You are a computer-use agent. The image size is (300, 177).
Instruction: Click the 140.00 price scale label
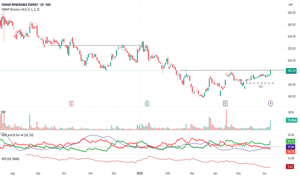292,97
